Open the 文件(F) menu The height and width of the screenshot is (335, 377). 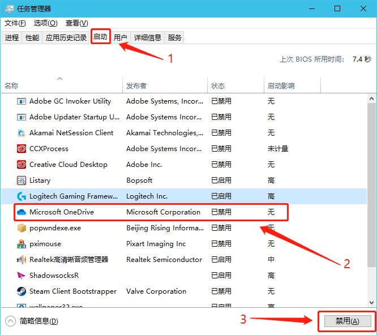coord(15,23)
